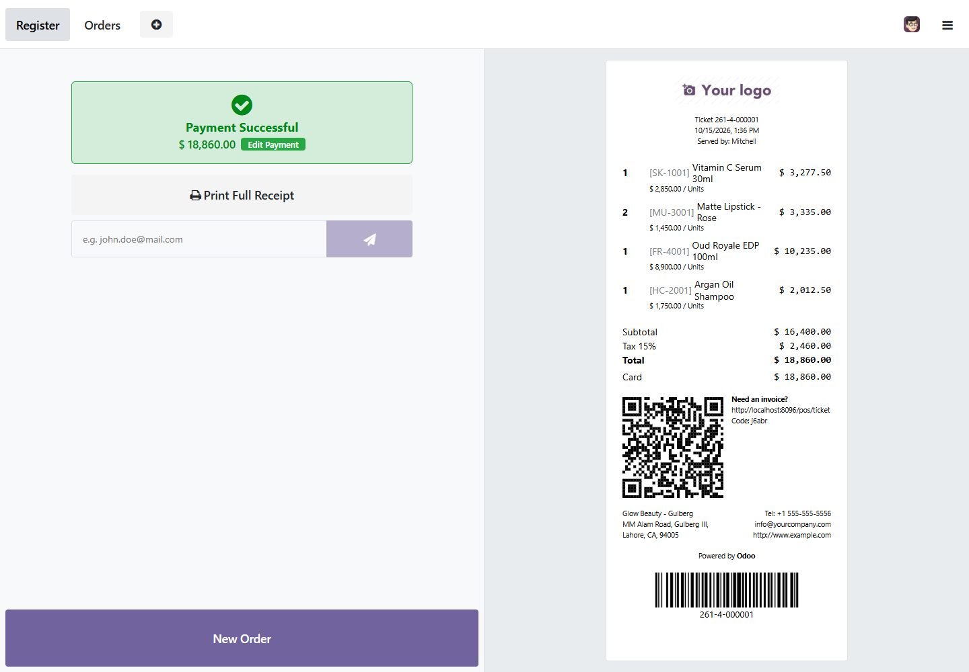Click the Tel: +1 555-555-5556 text
This screenshot has width=969, height=672.
click(x=797, y=513)
